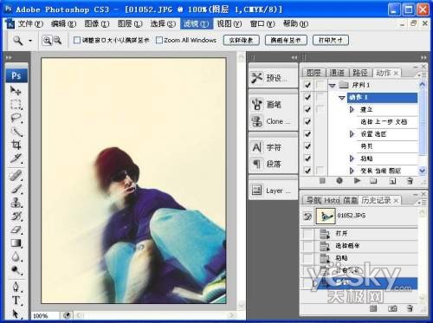Open the Actions panel flyout menu
Image resolution: width=433 pixels, height=323 pixels.
click(x=422, y=74)
